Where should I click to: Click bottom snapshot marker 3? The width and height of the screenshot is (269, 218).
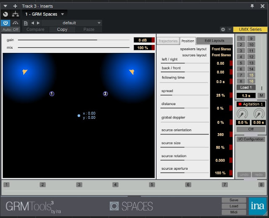tap(79, 184)
